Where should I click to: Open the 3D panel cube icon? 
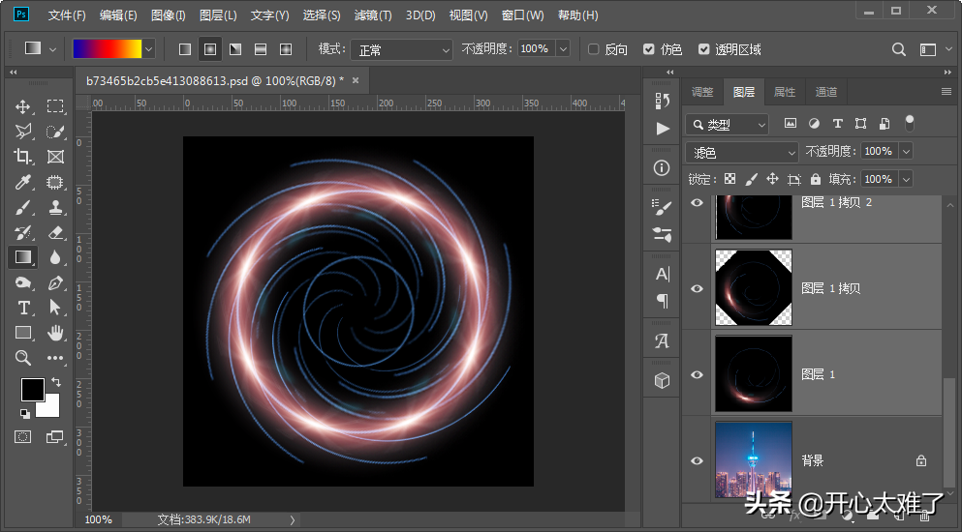pos(662,380)
